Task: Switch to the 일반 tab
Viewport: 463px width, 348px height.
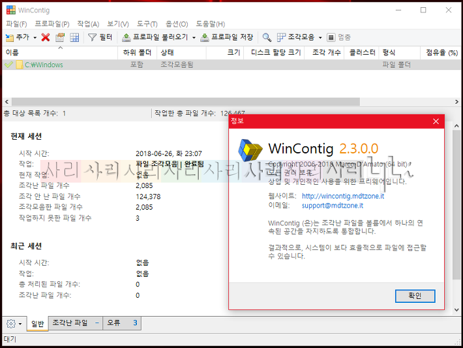Action: pyautogui.click(x=38, y=324)
